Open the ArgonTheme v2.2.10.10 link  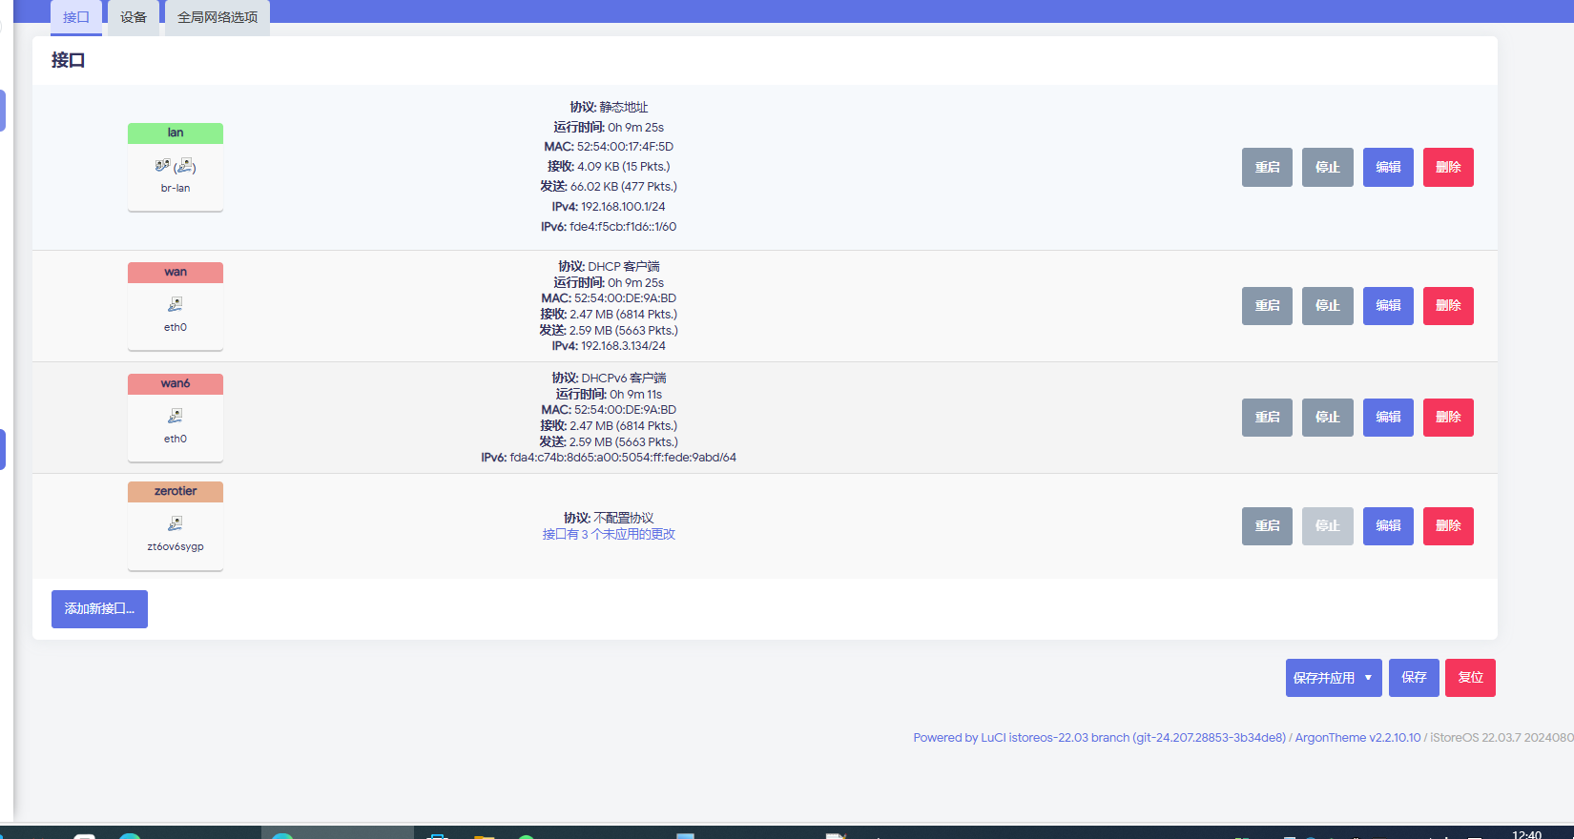[1357, 738]
